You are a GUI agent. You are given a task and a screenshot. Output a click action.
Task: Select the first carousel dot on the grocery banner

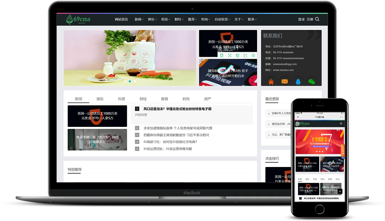pyautogui.click(x=125, y=81)
